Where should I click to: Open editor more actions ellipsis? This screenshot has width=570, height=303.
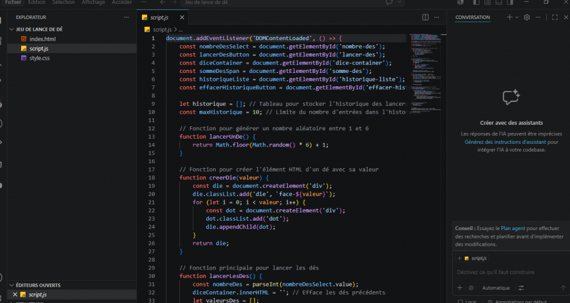(436, 17)
